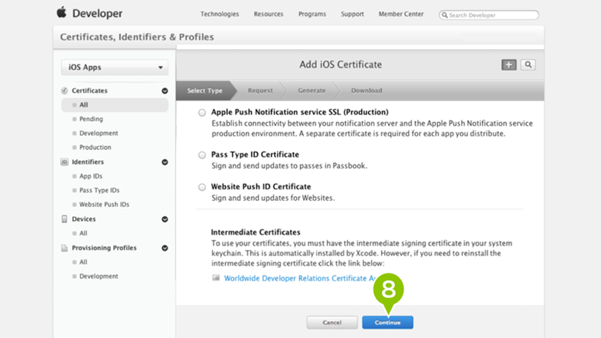Click the Download step tab

[366, 91]
